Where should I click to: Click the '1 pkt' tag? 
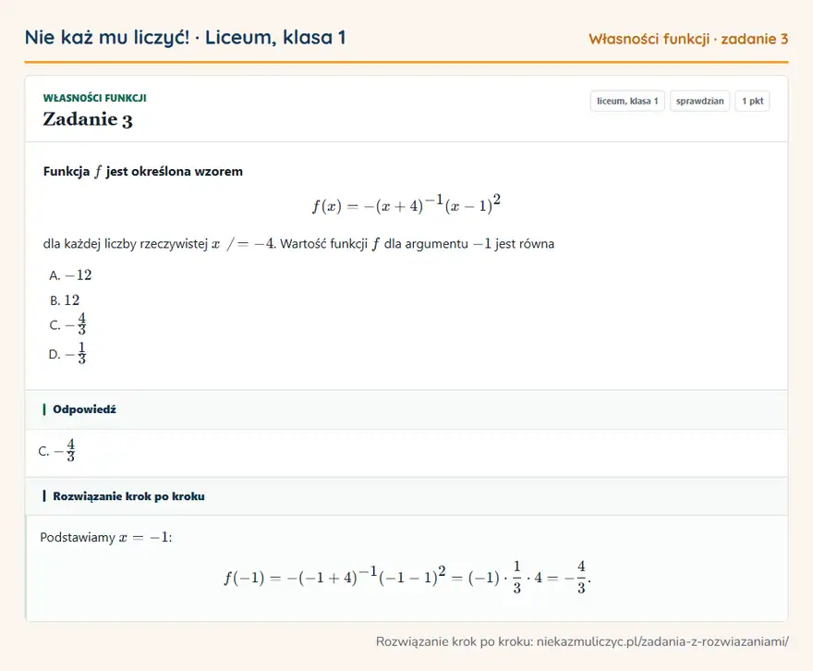752,101
